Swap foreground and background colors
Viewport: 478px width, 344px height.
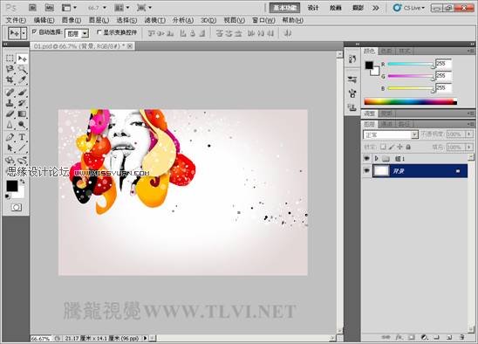(x=23, y=182)
